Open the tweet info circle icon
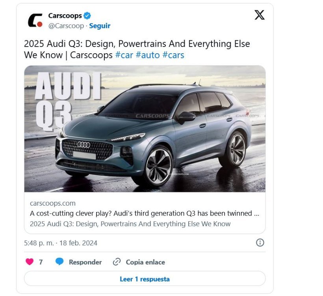The image size is (323, 296). (x=260, y=243)
